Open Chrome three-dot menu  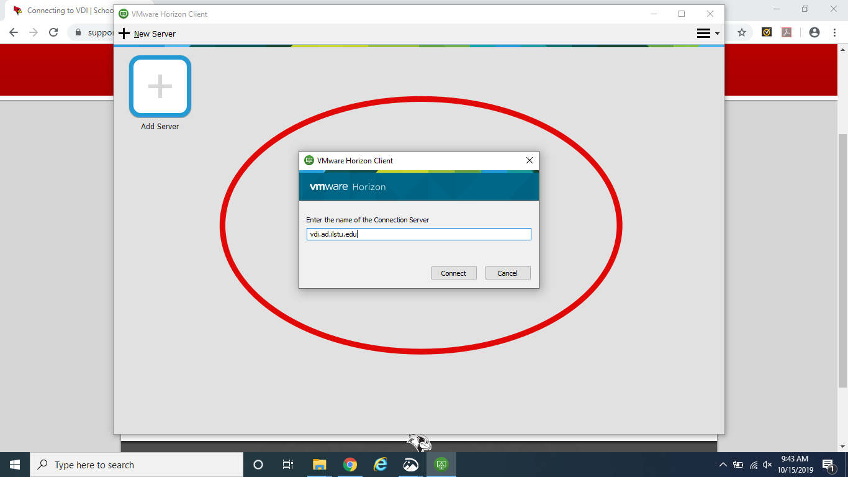(x=834, y=32)
